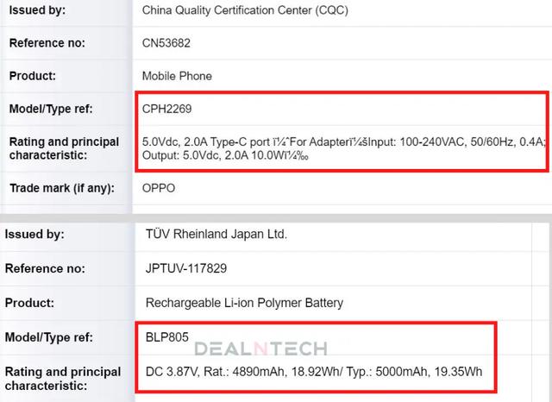This screenshot has height=402, width=552.
Task: Click the China Quality Certification Center text
Action: tap(245, 10)
